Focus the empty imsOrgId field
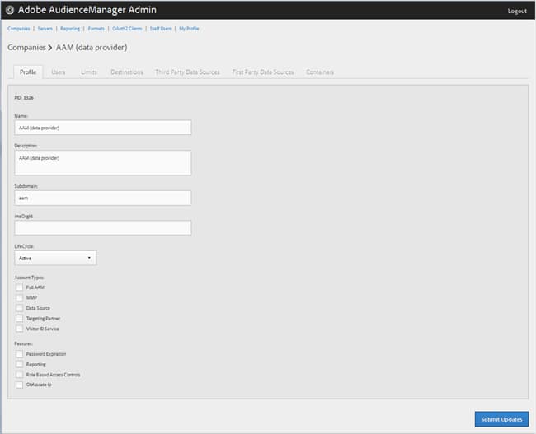 103,228
